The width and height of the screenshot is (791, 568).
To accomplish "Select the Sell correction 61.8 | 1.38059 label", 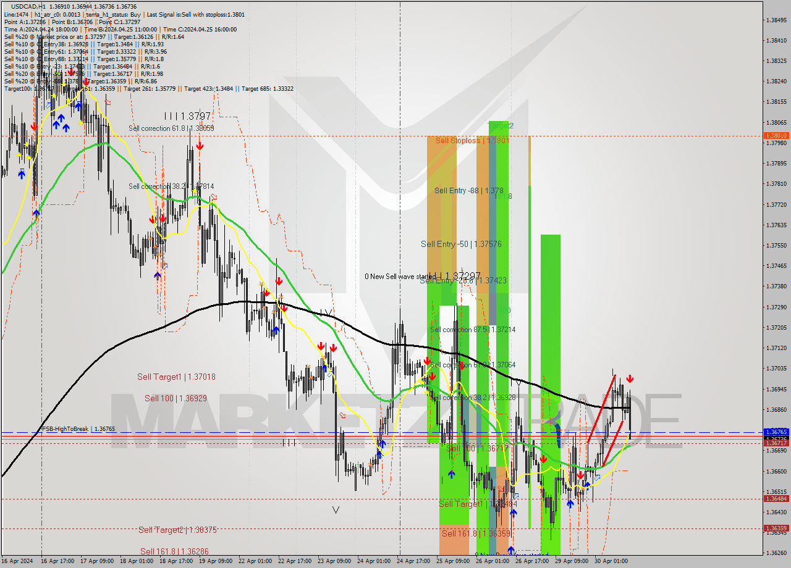I will point(171,128).
